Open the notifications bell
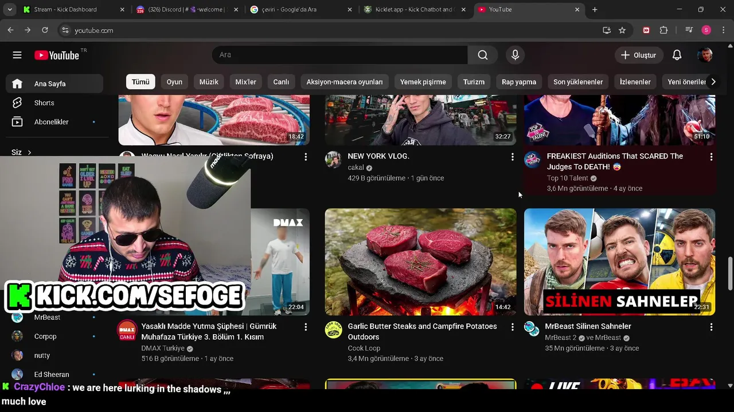734x412 pixels. point(677,55)
